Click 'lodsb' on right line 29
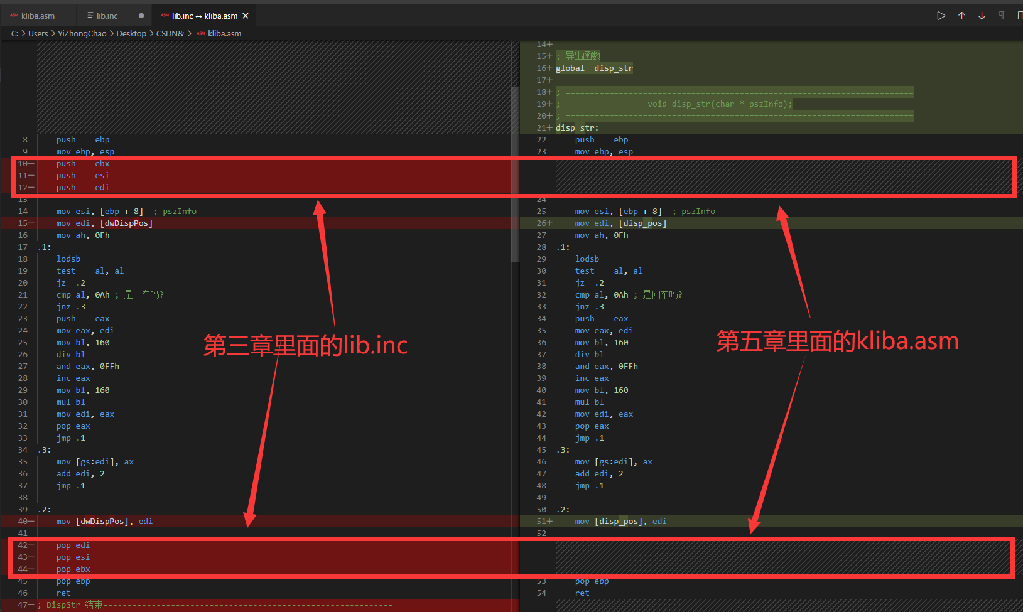1023x612 pixels. point(587,259)
